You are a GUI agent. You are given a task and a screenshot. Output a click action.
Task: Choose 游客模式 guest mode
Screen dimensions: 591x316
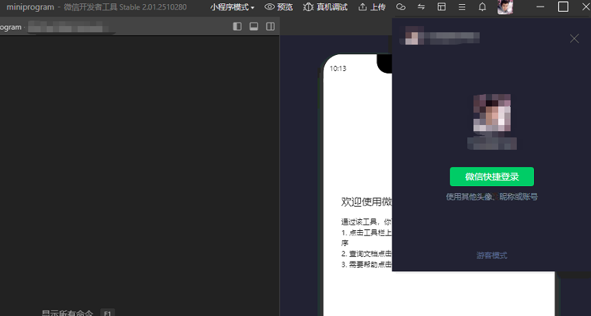pos(492,256)
